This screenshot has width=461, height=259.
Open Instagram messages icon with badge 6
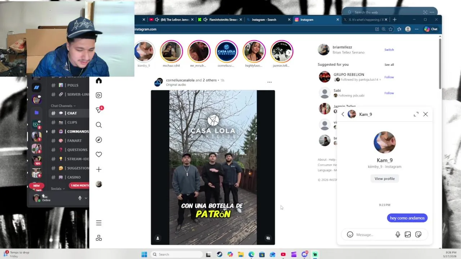(99, 110)
